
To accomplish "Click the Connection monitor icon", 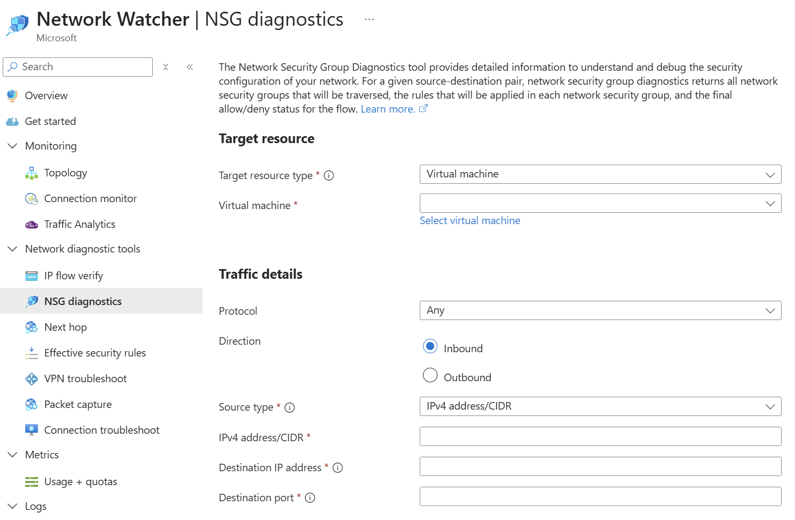I will pyautogui.click(x=32, y=199).
